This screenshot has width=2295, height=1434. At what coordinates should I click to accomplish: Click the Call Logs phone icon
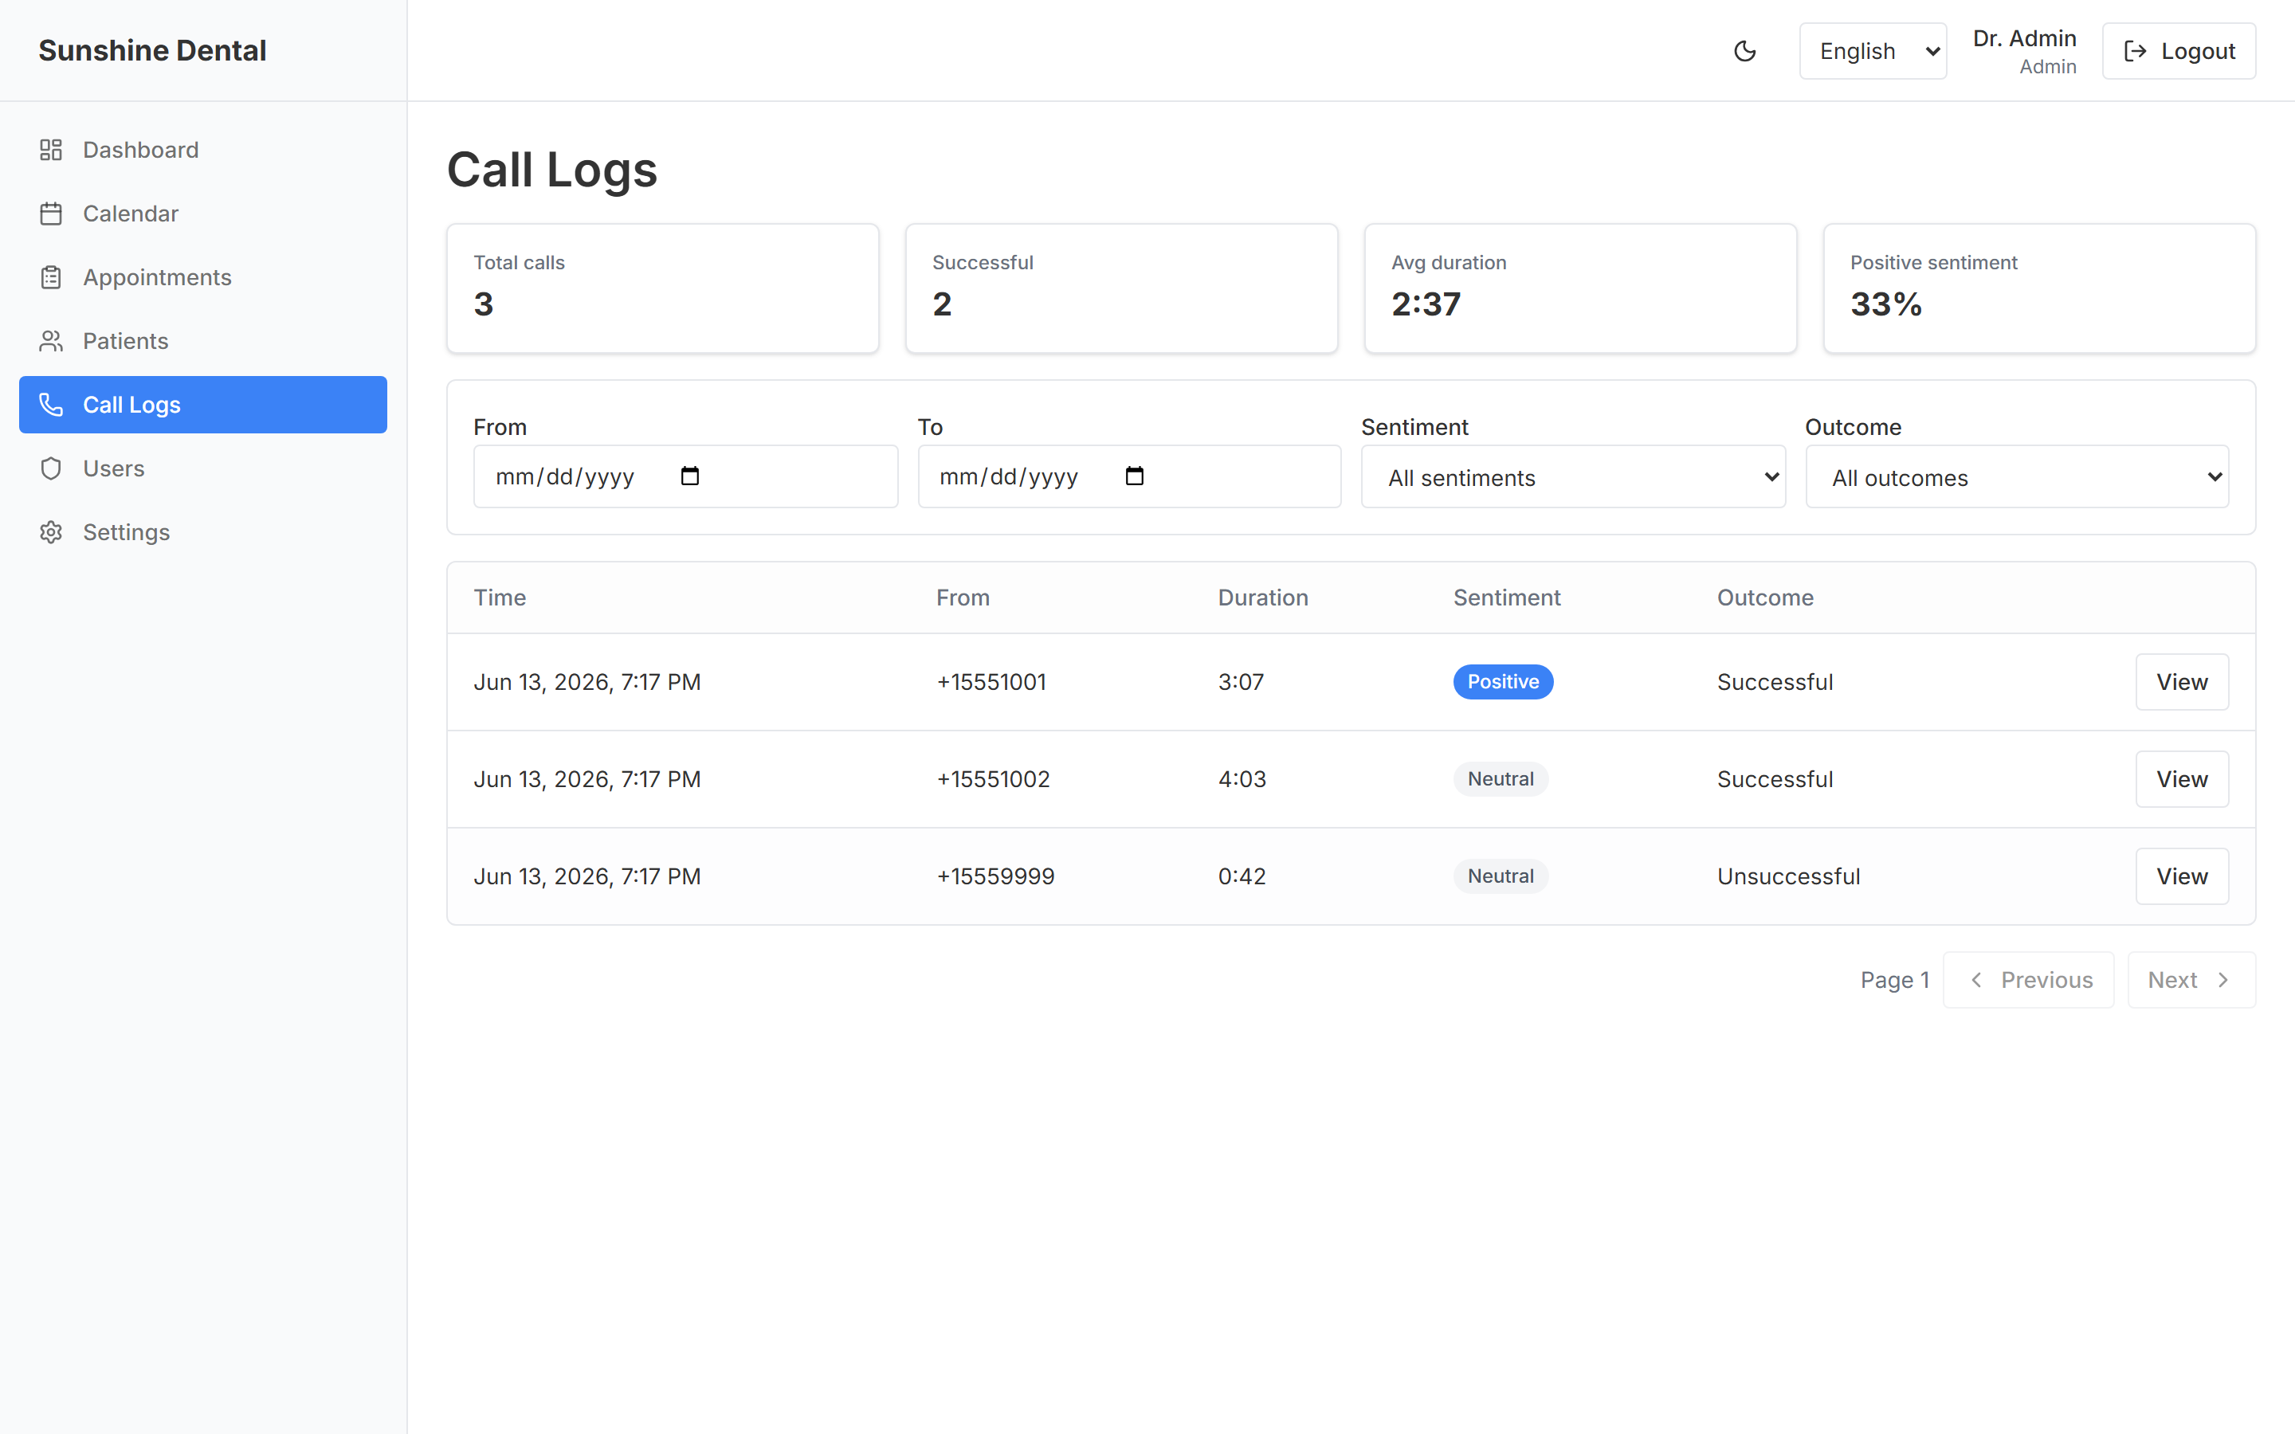pyautogui.click(x=51, y=405)
